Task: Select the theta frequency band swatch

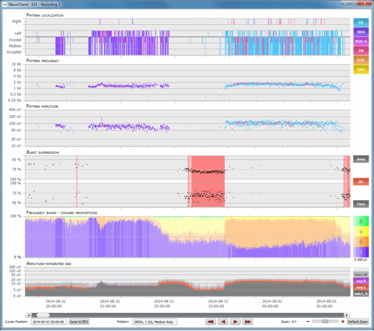Action: tap(361, 242)
